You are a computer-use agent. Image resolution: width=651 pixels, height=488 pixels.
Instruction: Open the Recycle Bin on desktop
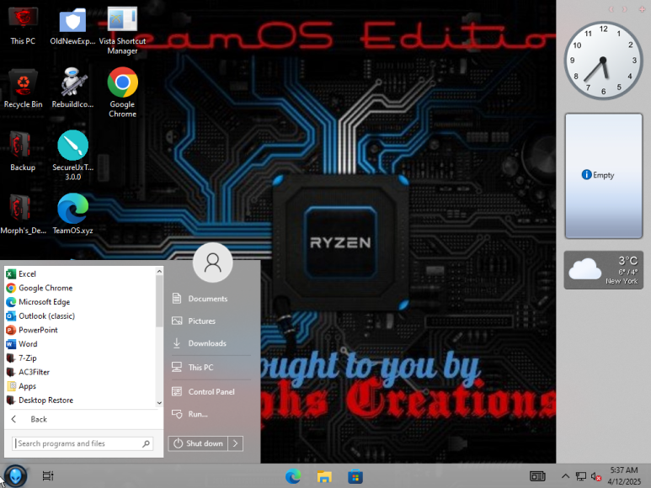(23, 88)
